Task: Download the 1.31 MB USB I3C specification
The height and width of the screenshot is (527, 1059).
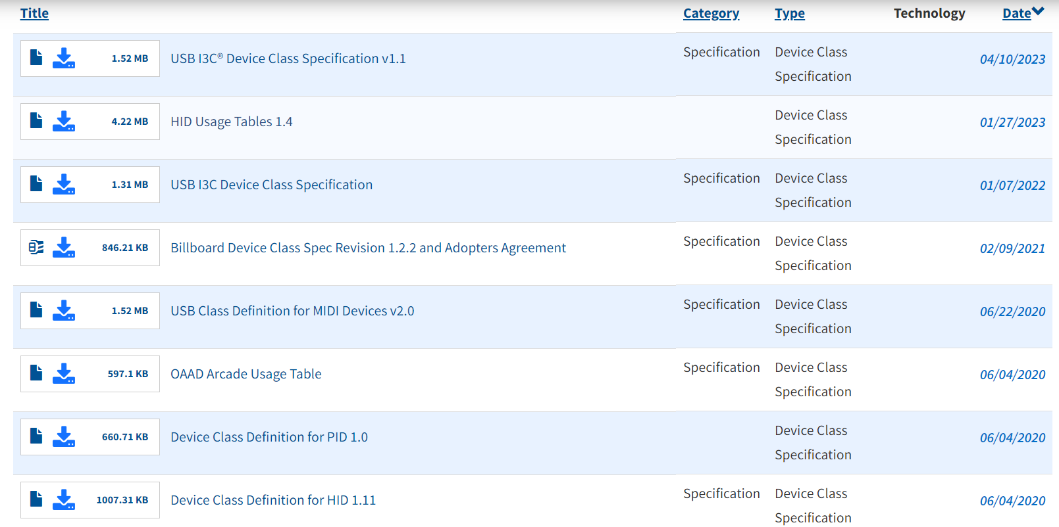Action: 64,185
